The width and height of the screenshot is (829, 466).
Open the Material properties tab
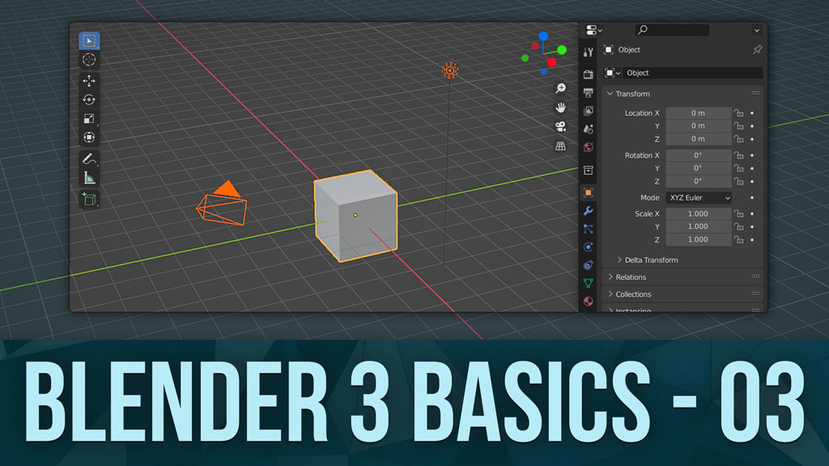pyautogui.click(x=589, y=301)
